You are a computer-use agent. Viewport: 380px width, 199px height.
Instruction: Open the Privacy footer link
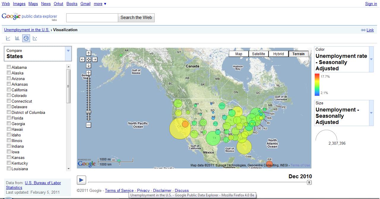coord(143,190)
